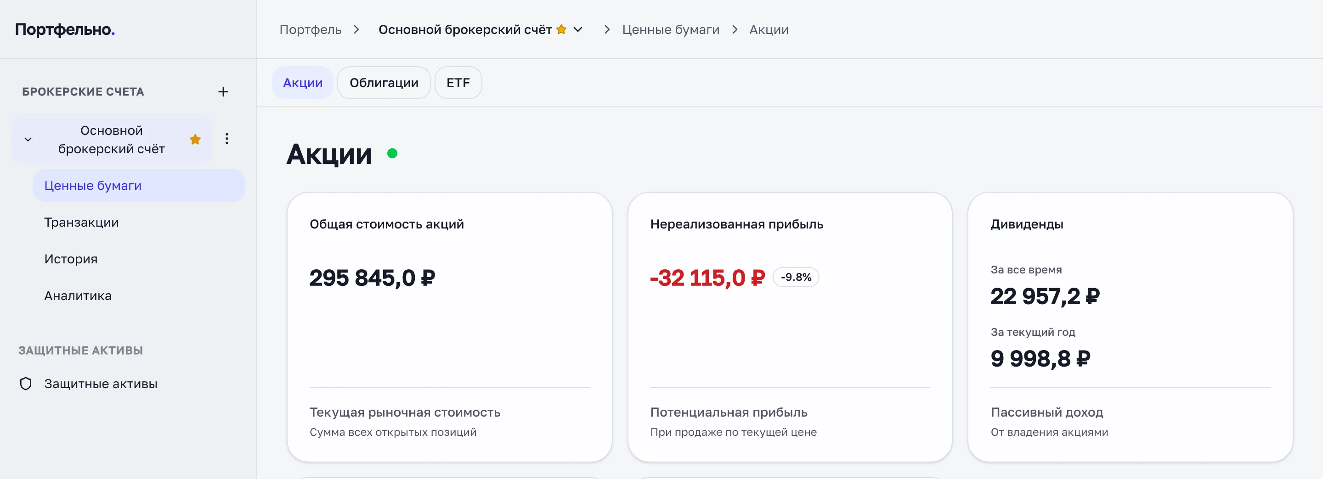The image size is (1323, 479).
Task: Open Ценные бумаги sidebar section
Action: tap(139, 186)
